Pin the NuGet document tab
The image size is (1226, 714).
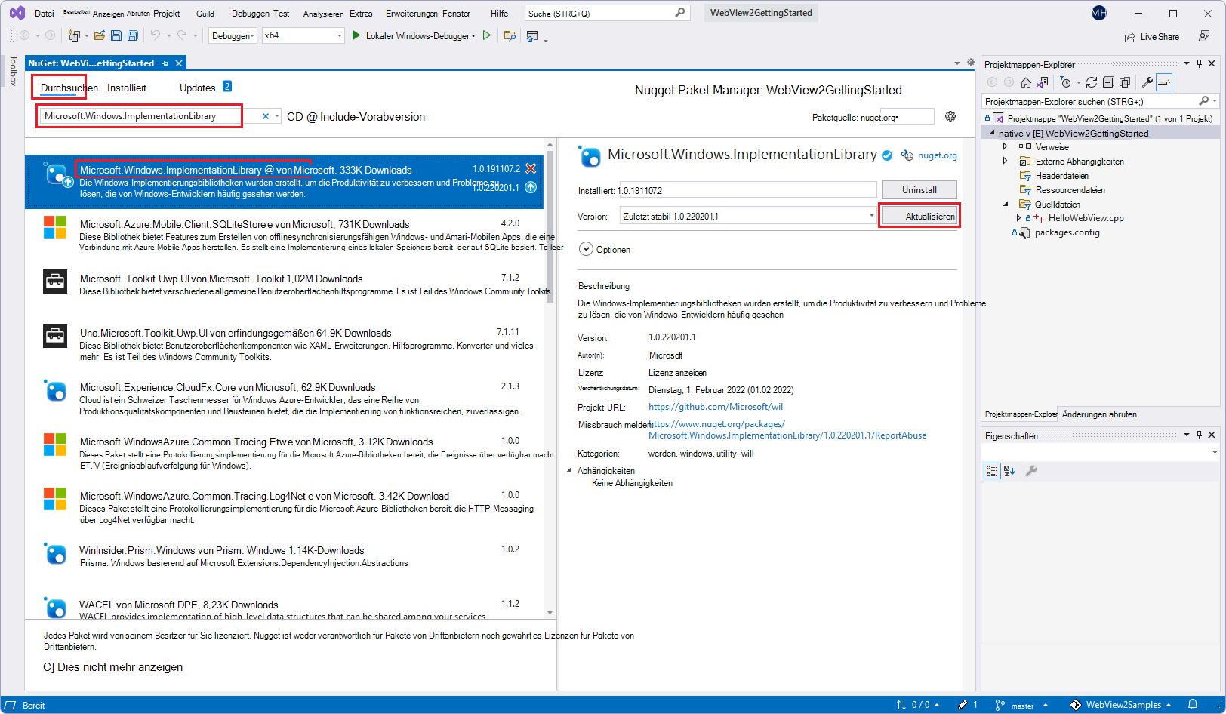[x=165, y=63]
